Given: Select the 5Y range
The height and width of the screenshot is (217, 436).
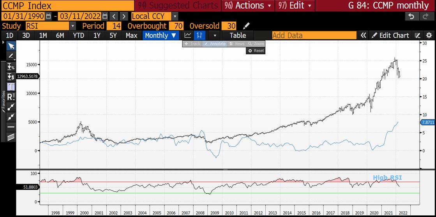Looking at the screenshot, I should 113,35.
